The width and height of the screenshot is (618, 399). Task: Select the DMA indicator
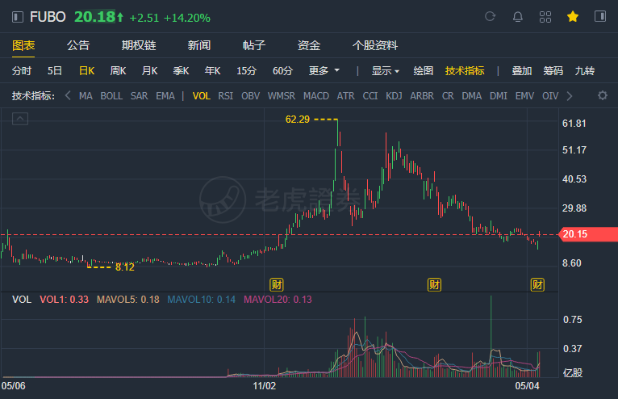[472, 96]
